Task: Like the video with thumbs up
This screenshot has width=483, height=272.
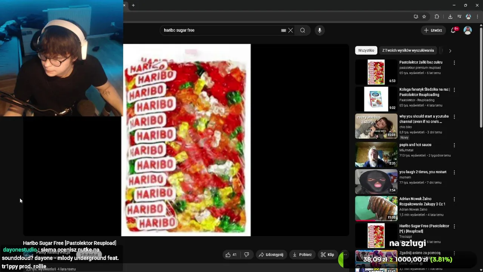Action: click(x=231, y=255)
